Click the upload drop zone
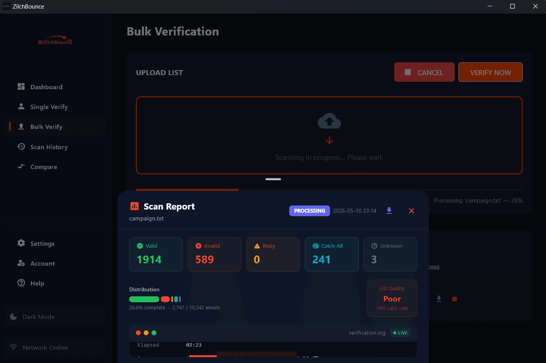Viewport: 546px width, 363px height. [329, 135]
